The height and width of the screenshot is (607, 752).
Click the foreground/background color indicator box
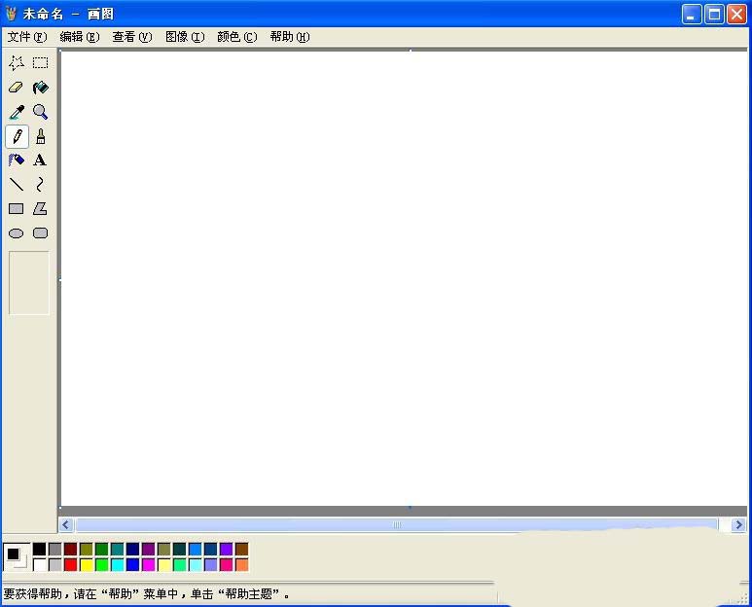(17, 557)
